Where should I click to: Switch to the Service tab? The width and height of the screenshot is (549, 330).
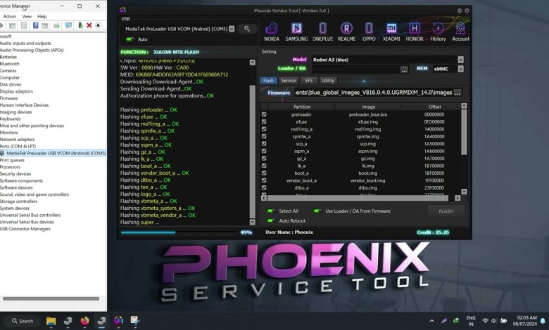click(x=289, y=81)
